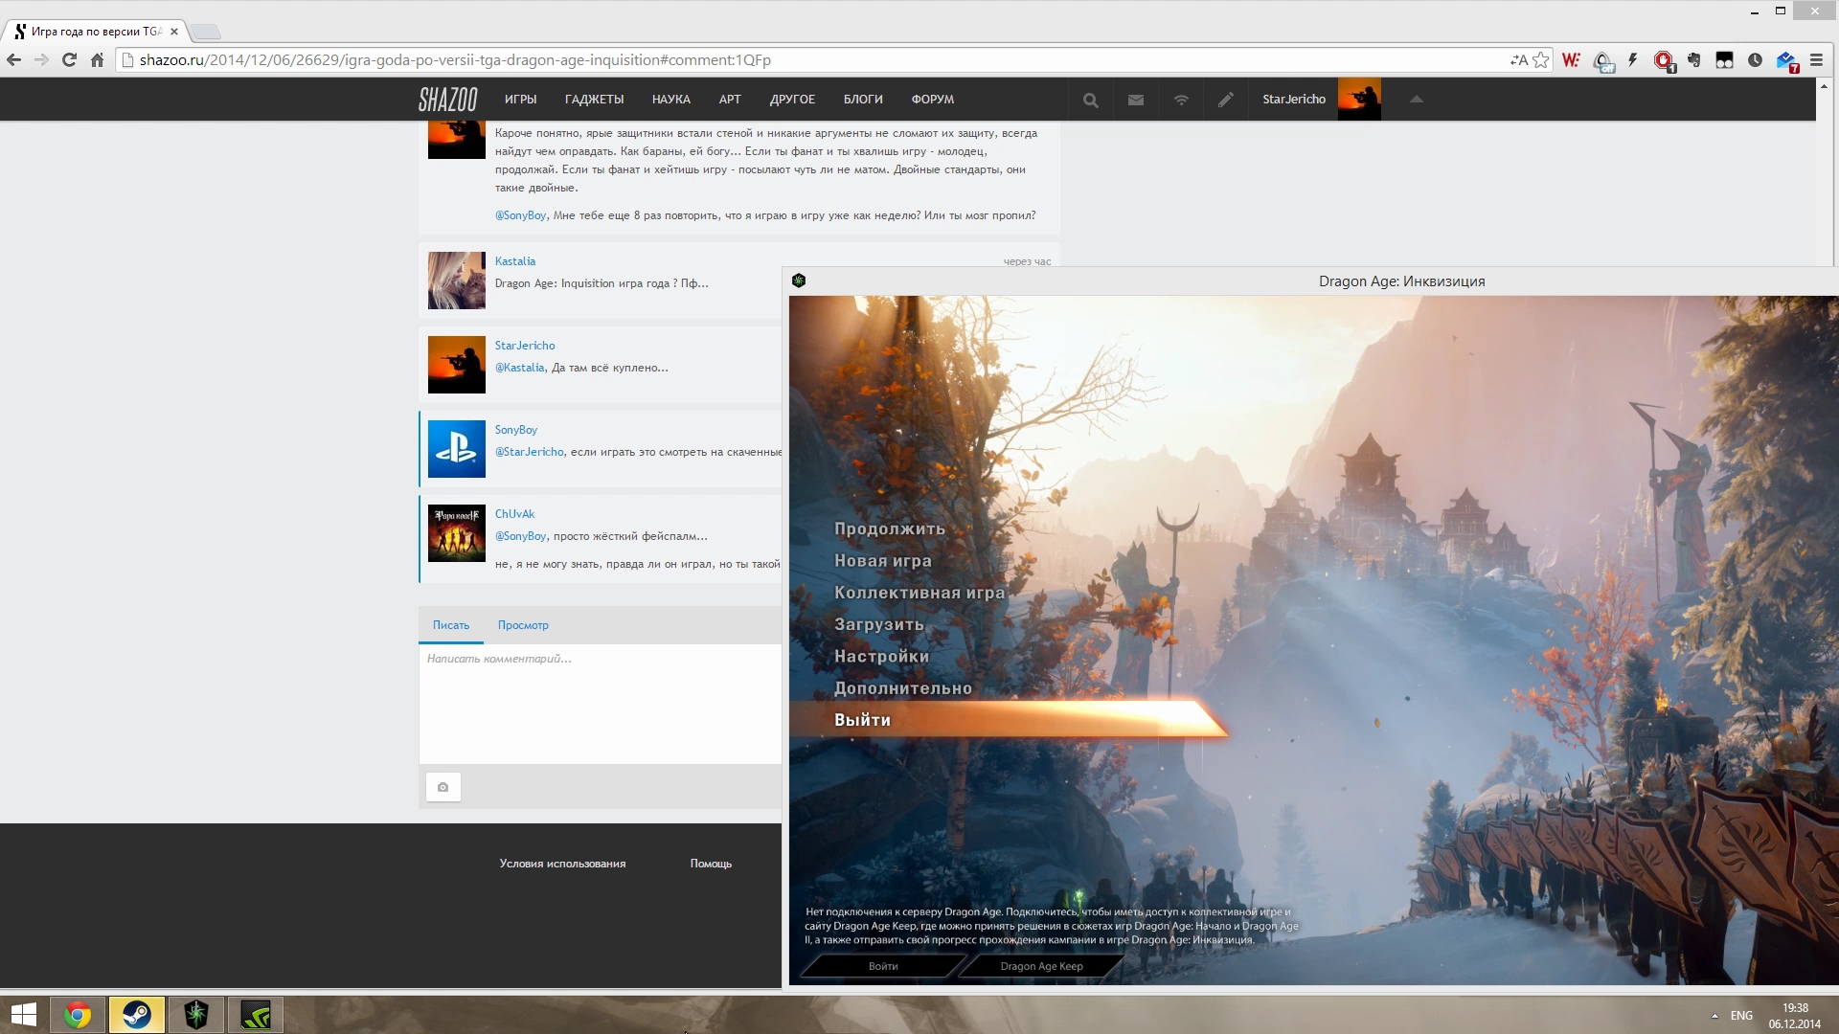The width and height of the screenshot is (1839, 1034).
Task: Select Загрузить in the game menu
Action: tap(878, 624)
